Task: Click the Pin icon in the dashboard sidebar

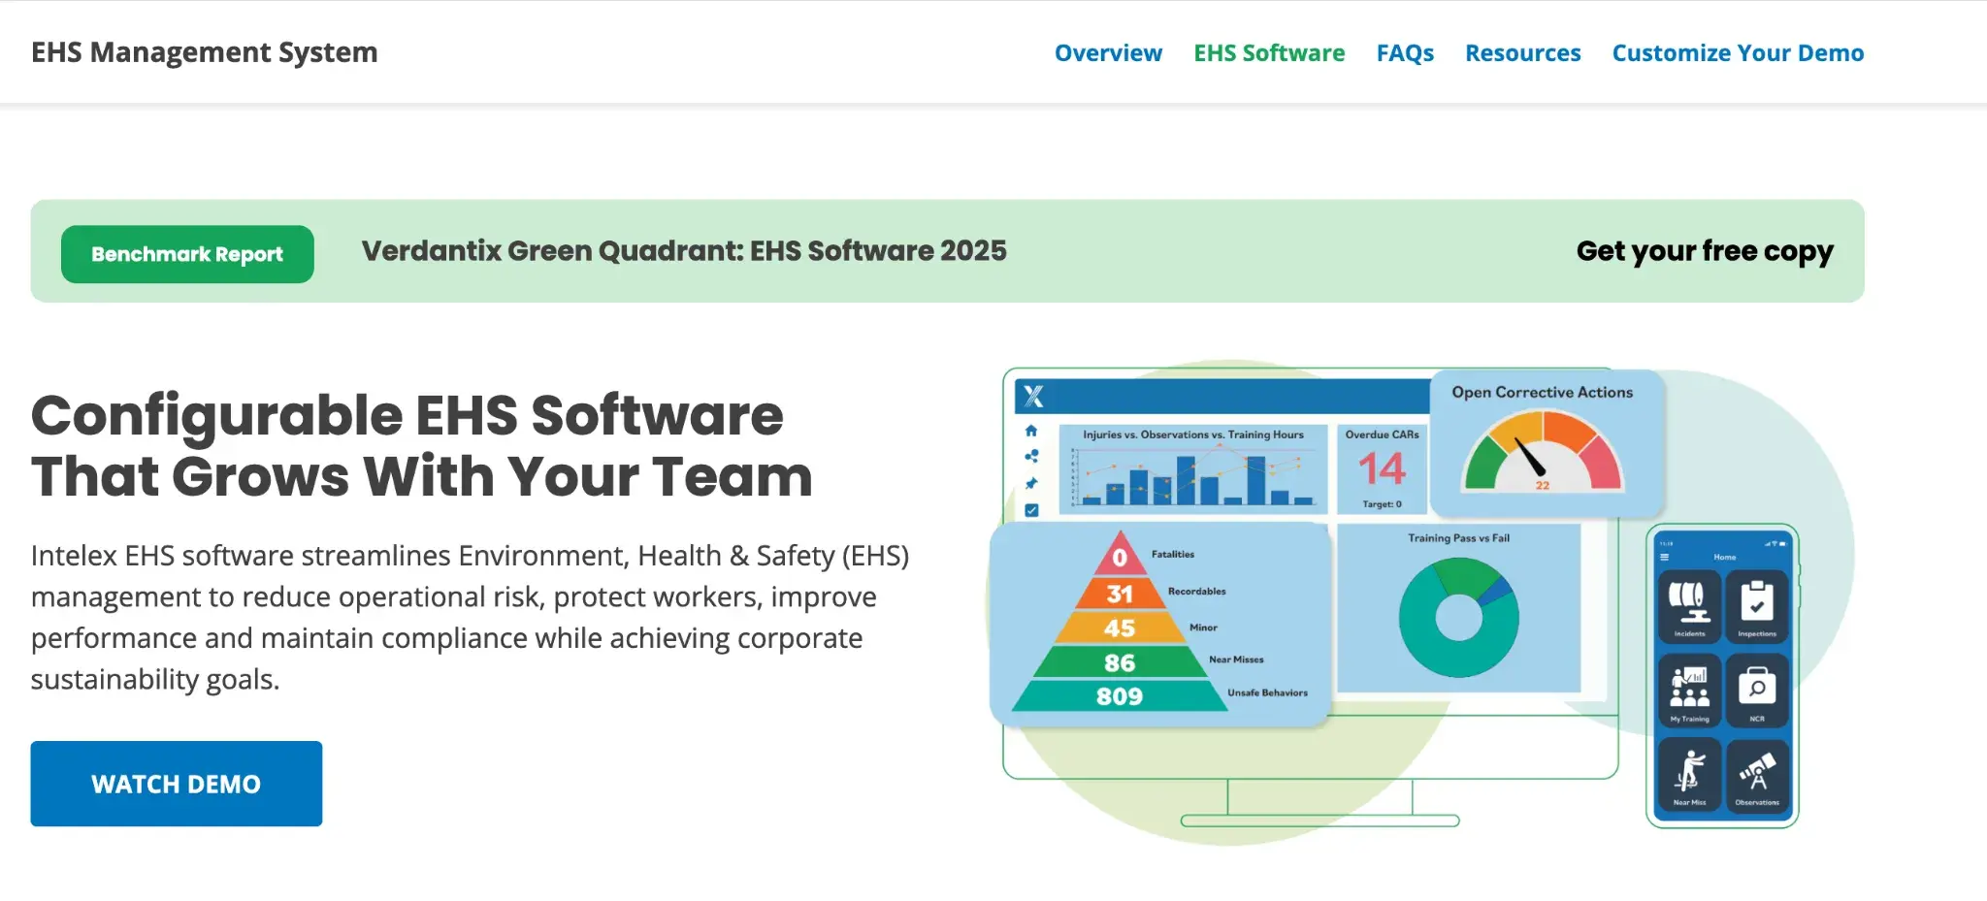Action: (x=1031, y=483)
